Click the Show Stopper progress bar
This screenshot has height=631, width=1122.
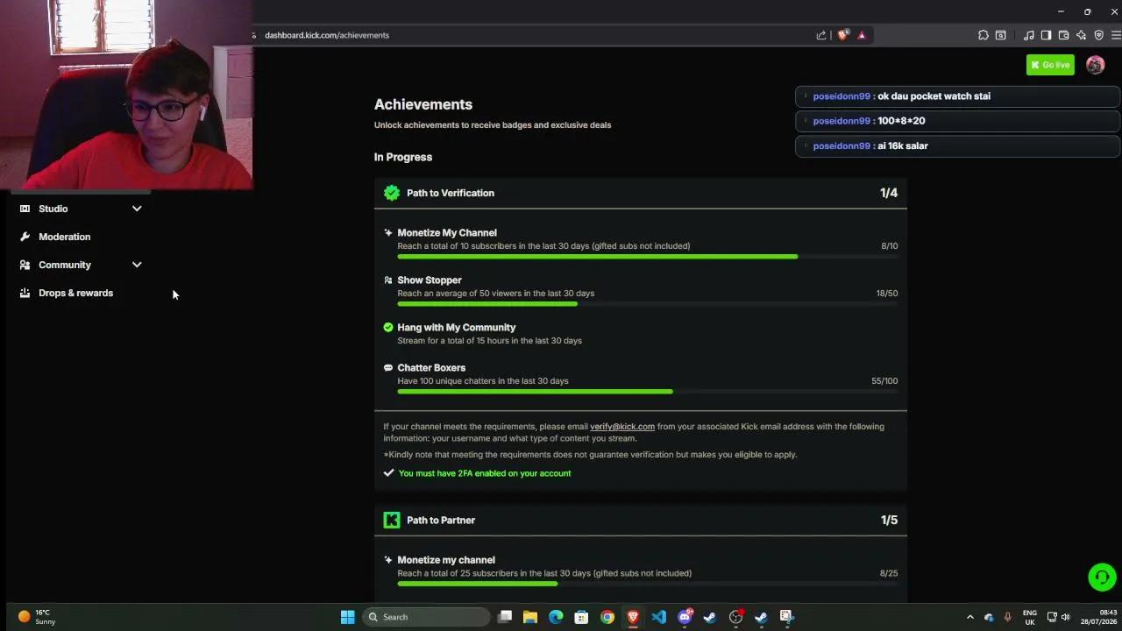(647, 304)
